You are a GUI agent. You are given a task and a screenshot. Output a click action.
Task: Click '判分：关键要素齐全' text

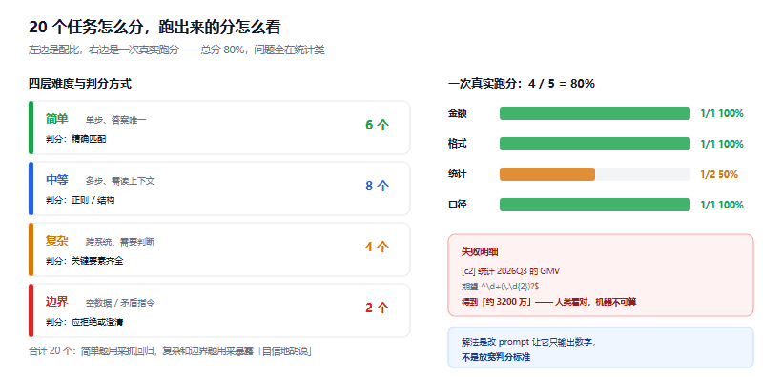[84, 261]
